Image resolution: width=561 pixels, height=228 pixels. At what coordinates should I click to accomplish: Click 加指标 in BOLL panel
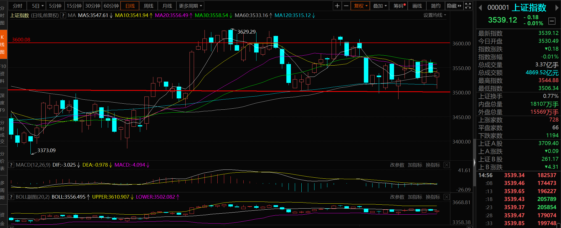415,197
